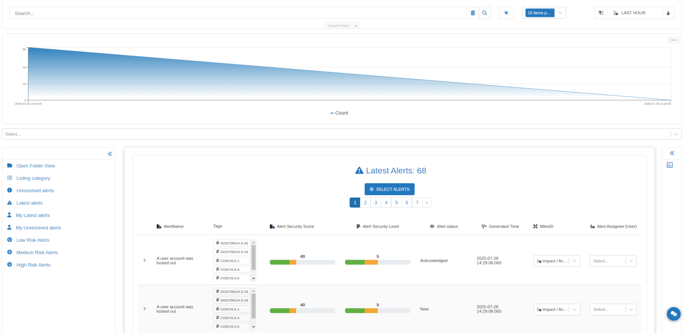Click the trash icon in search bar
Image resolution: width=683 pixels, height=333 pixels.
473,13
